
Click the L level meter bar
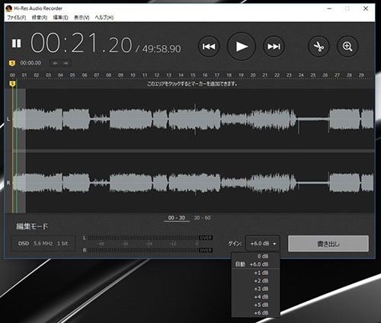pyautogui.click(x=150, y=238)
